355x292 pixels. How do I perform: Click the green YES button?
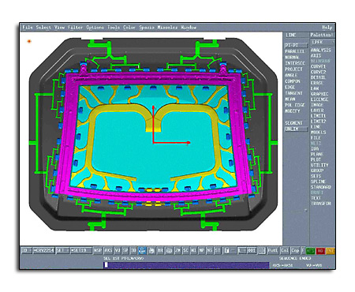311,251
